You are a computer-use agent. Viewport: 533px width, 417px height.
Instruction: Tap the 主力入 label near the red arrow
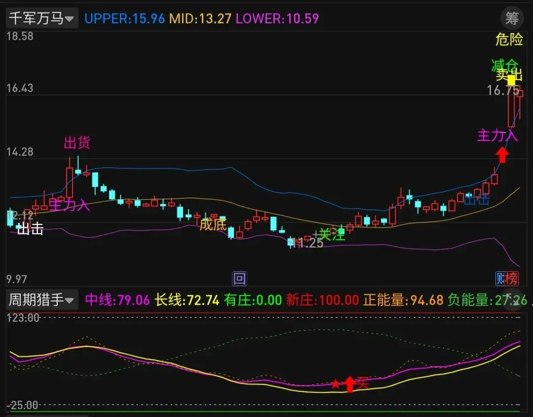click(497, 135)
